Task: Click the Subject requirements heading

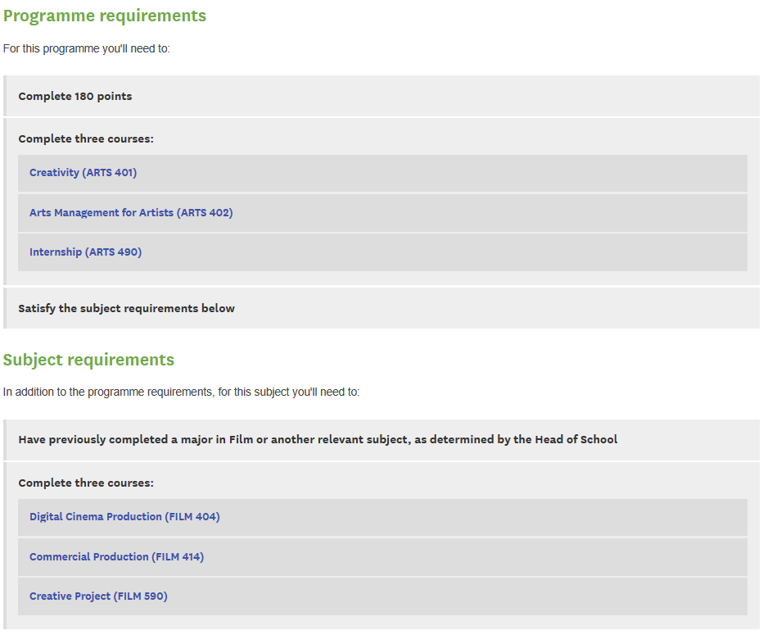Action: [x=88, y=360]
